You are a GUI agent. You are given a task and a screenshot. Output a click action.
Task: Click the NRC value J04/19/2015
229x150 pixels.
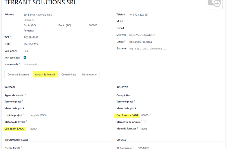[31, 44]
